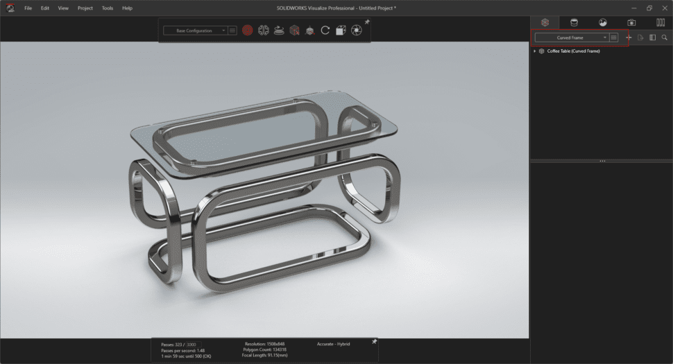This screenshot has width=673, height=364.
Task: Click the turntable icon in the toolbar
Action: (x=279, y=31)
